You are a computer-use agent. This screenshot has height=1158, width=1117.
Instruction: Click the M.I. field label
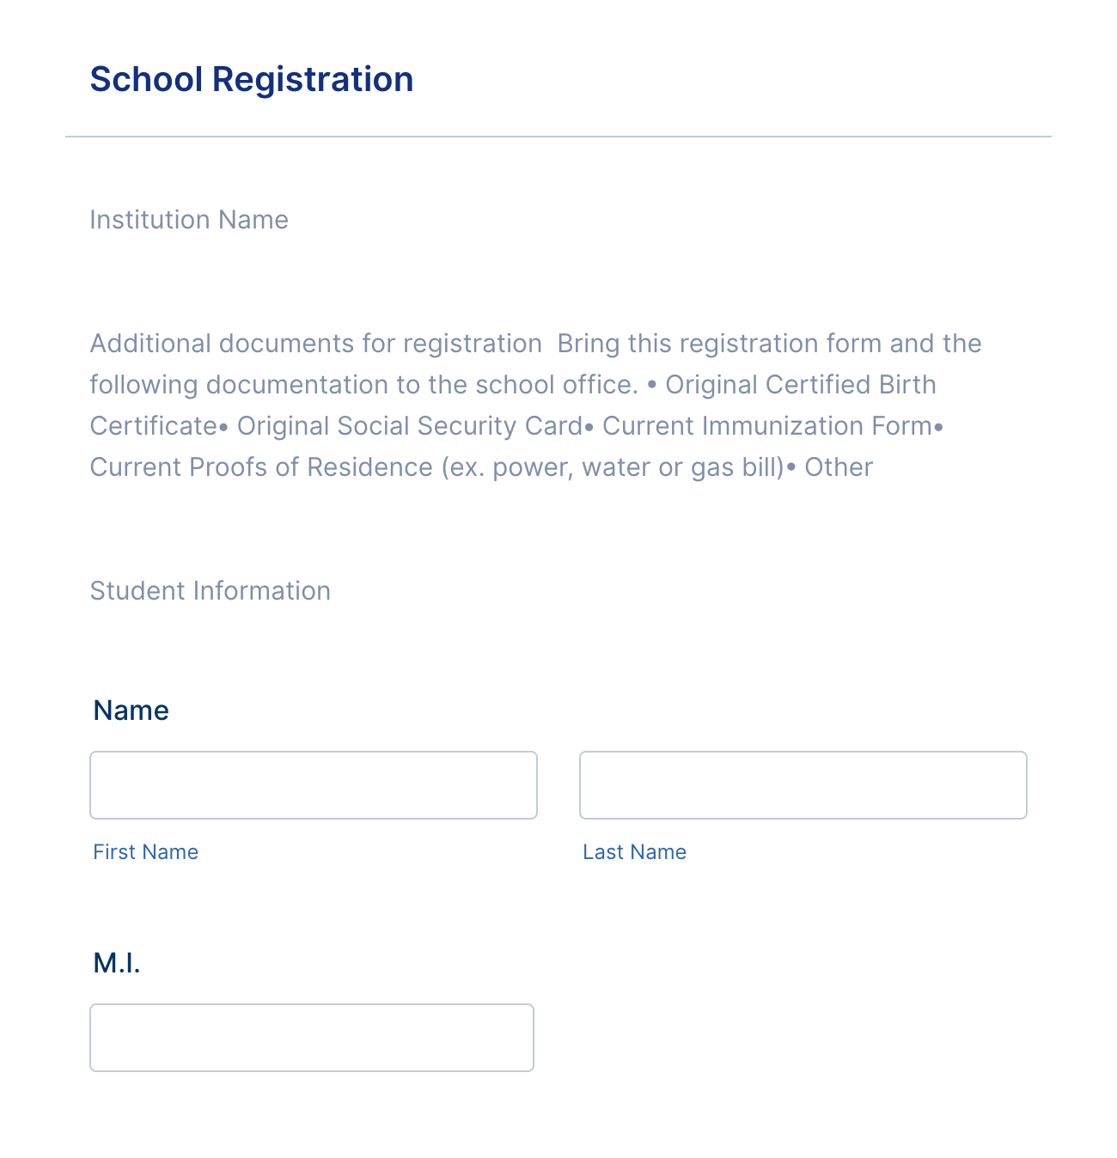pyautogui.click(x=116, y=963)
